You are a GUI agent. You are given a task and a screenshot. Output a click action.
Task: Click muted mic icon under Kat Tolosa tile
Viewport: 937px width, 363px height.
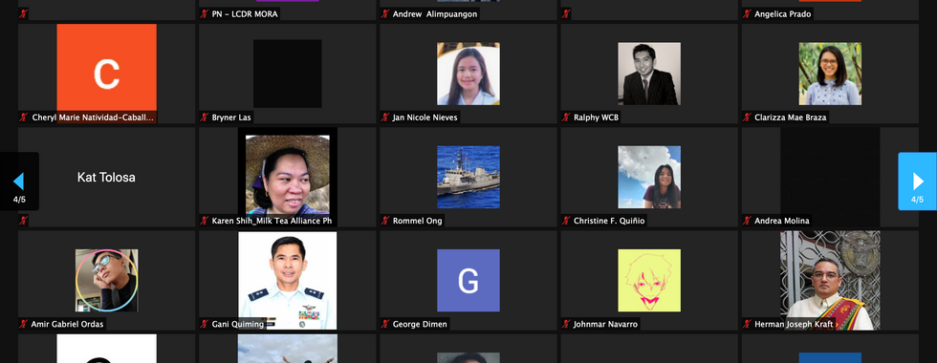coord(24,221)
